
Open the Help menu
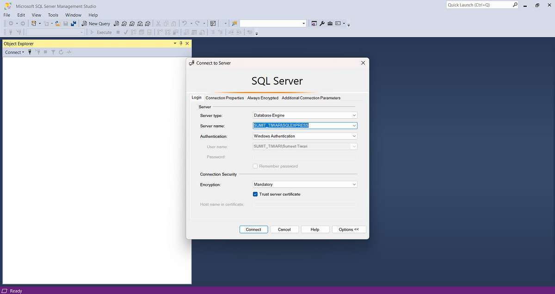click(x=93, y=15)
